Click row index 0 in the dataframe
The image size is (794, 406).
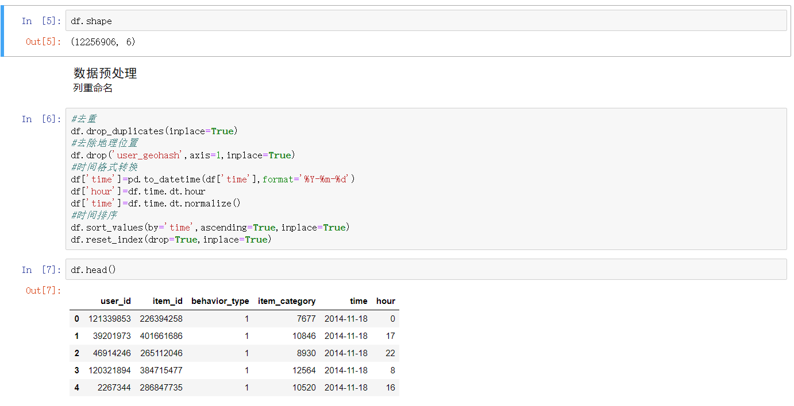(77, 319)
